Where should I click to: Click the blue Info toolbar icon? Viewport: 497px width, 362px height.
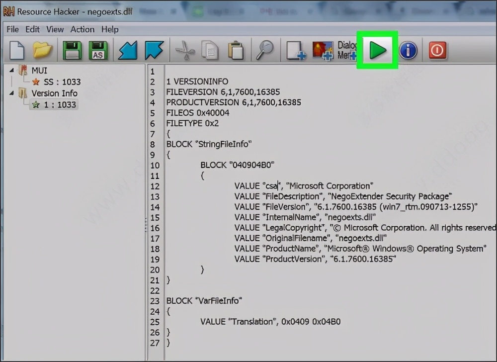(x=408, y=50)
